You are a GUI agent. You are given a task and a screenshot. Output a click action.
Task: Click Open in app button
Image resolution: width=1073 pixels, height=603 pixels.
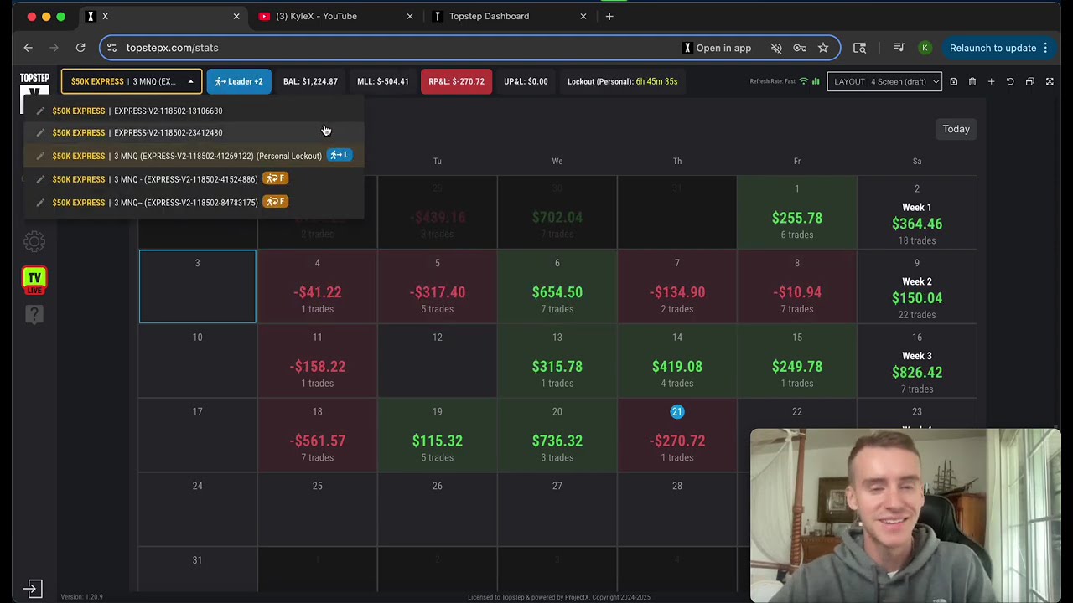(x=717, y=48)
